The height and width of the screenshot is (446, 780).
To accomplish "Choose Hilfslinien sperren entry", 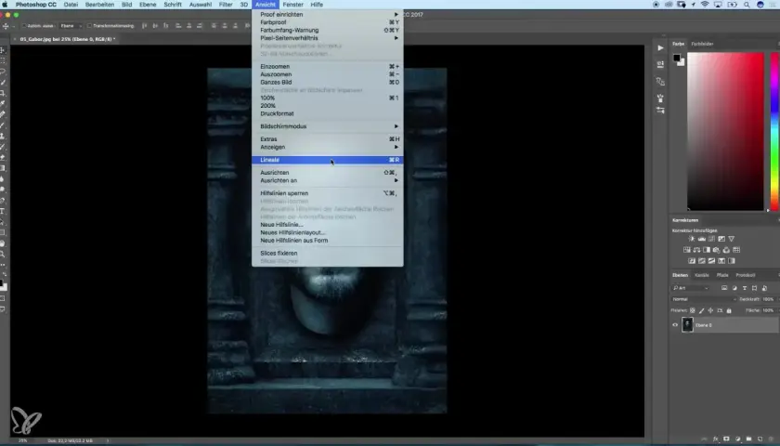I will (327, 193).
